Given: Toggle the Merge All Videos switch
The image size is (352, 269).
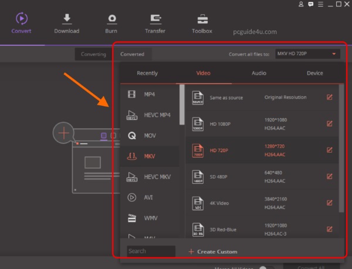Looking at the screenshot, I should 266,267.
